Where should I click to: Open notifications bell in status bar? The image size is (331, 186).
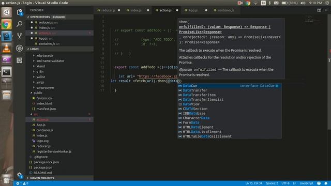point(326,183)
